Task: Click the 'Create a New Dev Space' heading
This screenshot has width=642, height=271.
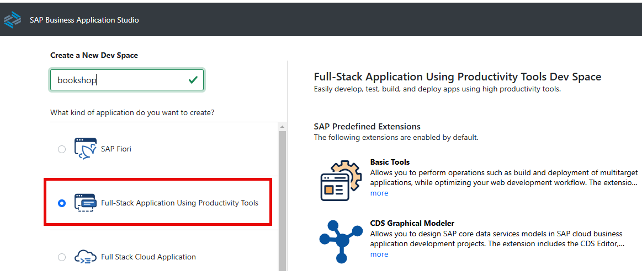Action: tap(94, 55)
